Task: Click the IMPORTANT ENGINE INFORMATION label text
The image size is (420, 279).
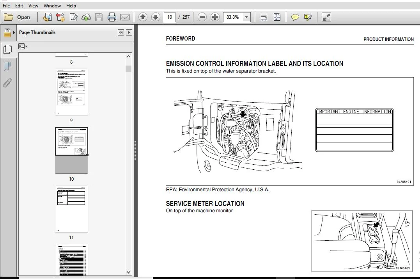Action: (354, 112)
